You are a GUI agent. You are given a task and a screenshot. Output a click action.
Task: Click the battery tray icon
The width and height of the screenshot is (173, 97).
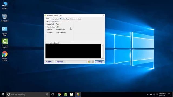pos(151,95)
